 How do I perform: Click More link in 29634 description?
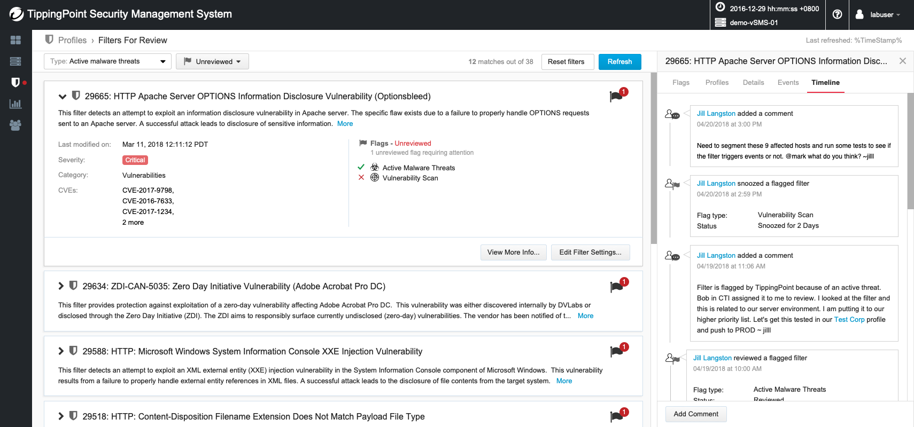pyautogui.click(x=585, y=316)
